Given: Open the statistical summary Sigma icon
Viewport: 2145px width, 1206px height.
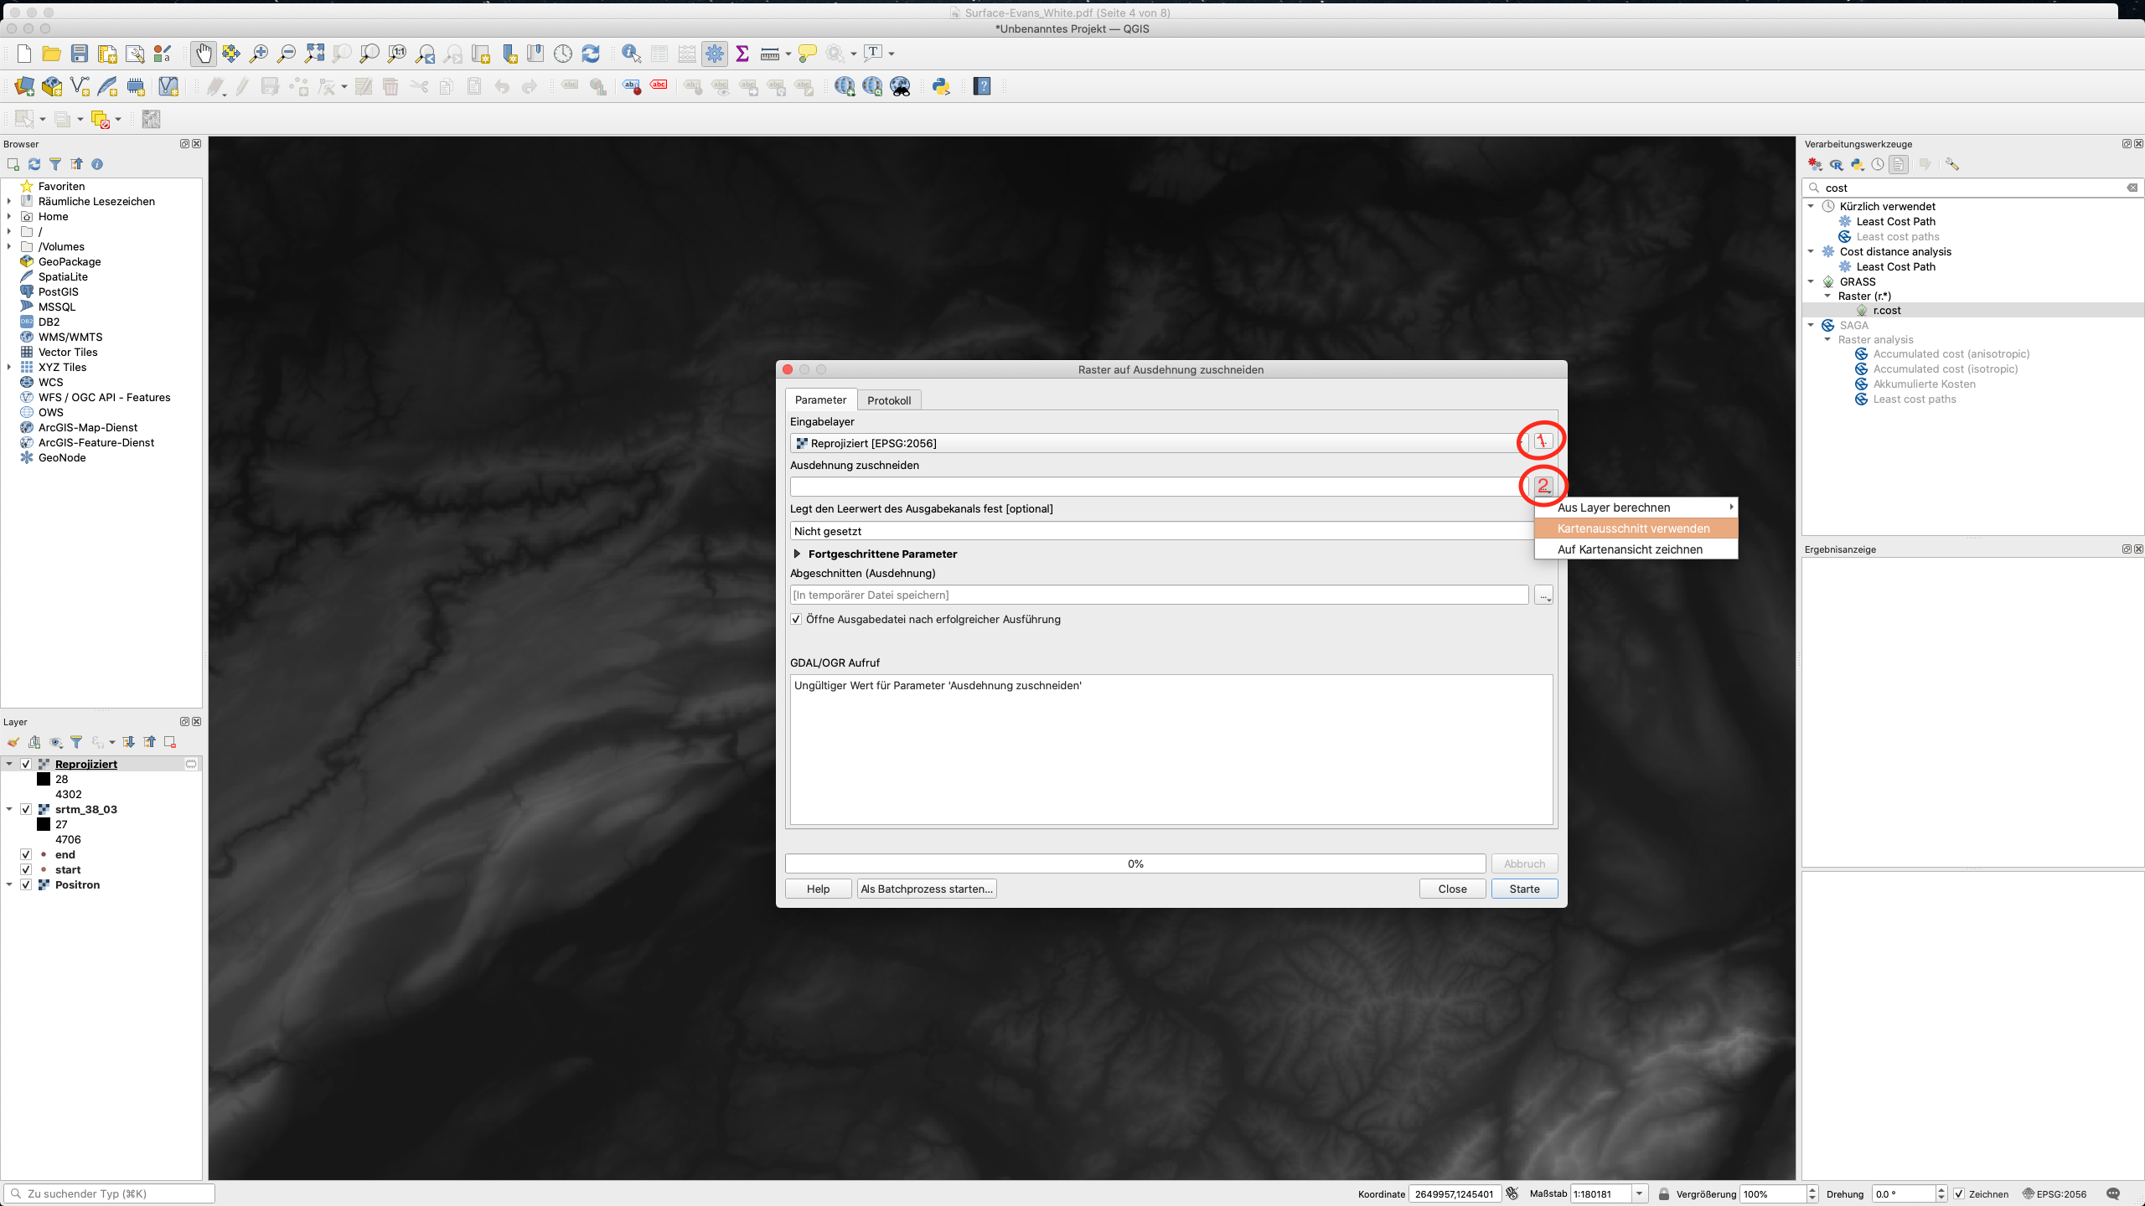Looking at the screenshot, I should click(x=742, y=54).
